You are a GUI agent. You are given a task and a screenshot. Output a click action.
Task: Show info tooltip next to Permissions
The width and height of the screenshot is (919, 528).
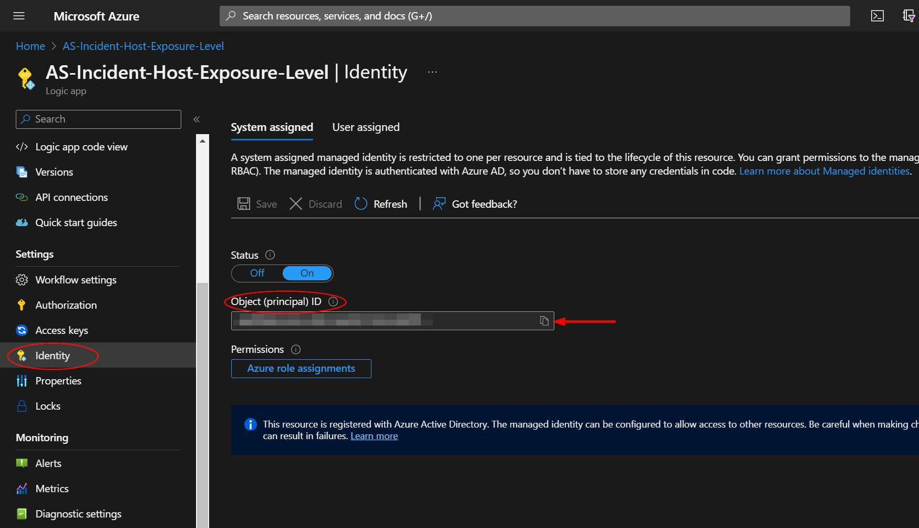pyautogui.click(x=296, y=350)
